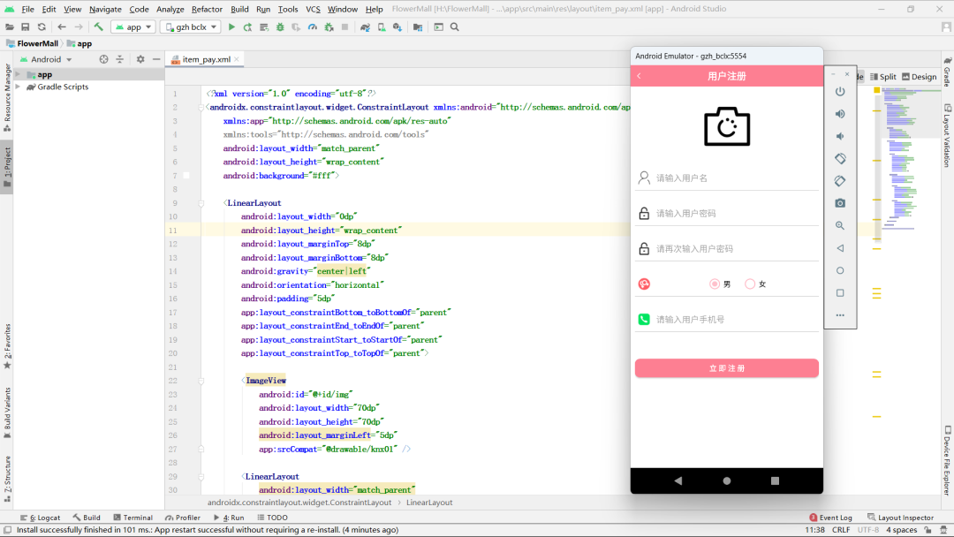Open the File menu
The image size is (954, 537).
[28, 9]
